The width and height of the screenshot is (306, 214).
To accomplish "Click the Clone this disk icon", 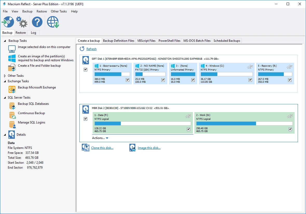I will tap(85, 148).
